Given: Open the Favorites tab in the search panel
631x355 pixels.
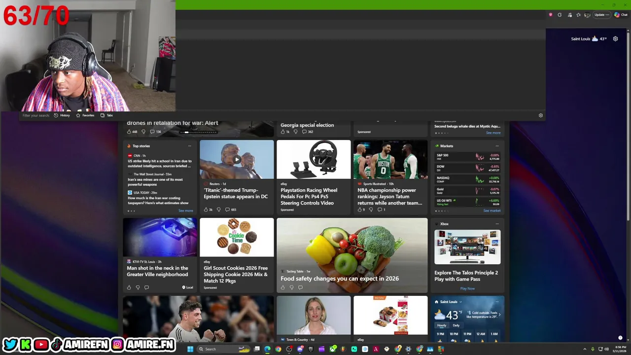Looking at the screenshot, I should (x=85, y=115).
